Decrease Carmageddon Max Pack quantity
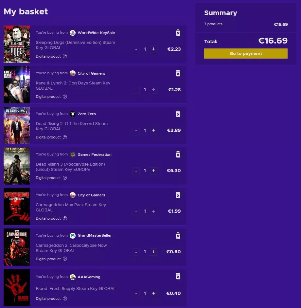The image size is (301, 308). (136, 211)
